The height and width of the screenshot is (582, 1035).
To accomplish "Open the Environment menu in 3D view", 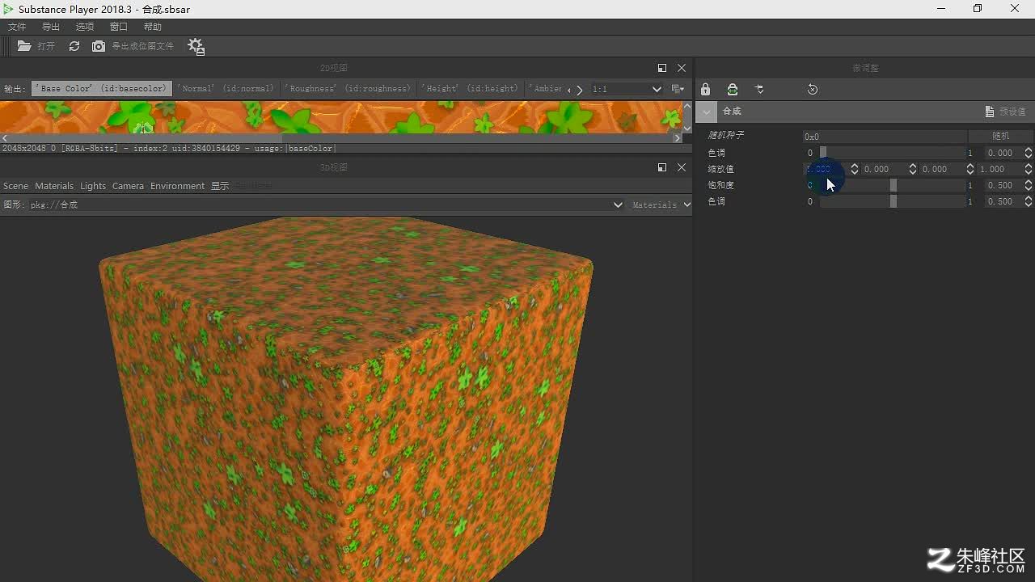I will click(177, 186).
